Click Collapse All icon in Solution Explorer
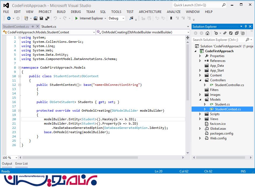Viewport: 255px width, 187px height. 237,33
